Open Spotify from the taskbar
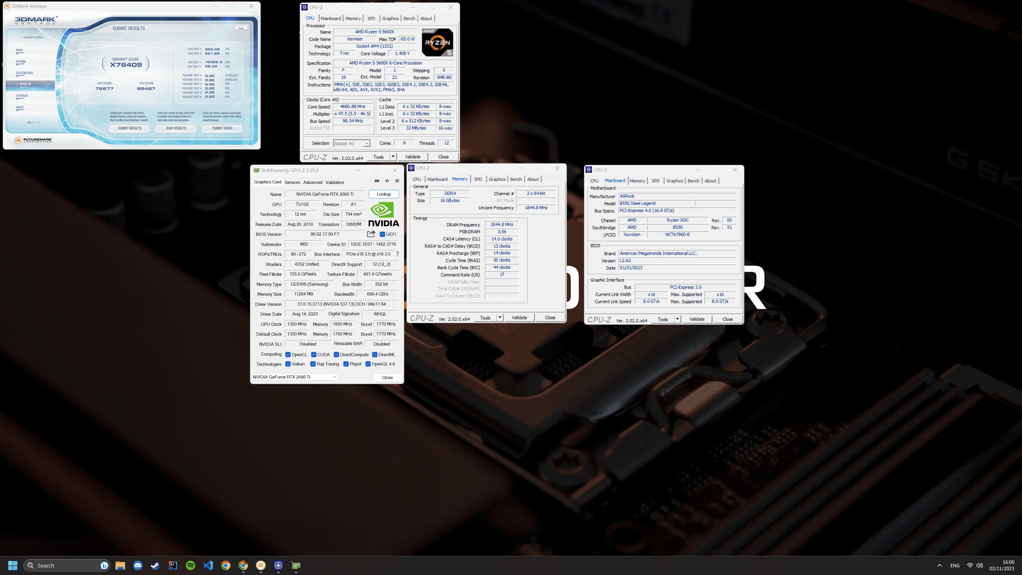1022x575 pixels. [191, 565]
